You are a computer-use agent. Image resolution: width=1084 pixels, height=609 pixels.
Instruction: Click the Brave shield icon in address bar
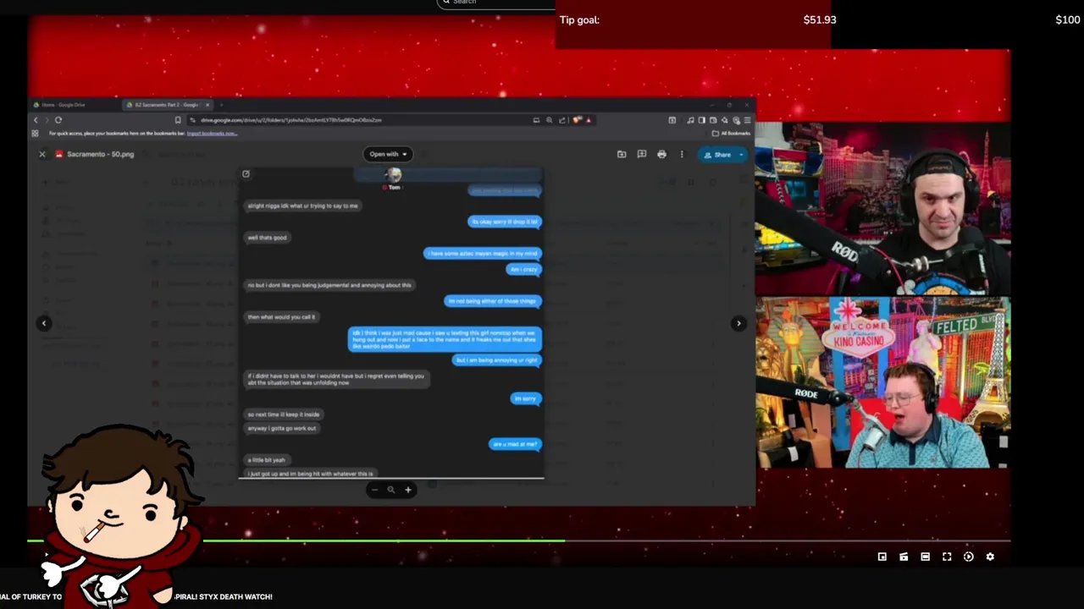click(x=578, y=120)
